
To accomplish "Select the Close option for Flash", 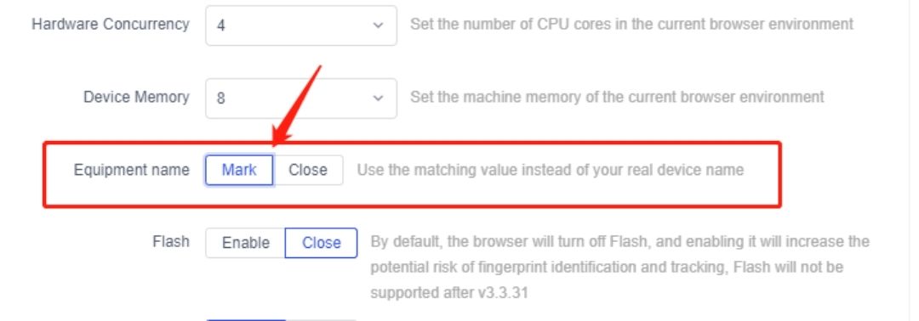I will 321,243.
